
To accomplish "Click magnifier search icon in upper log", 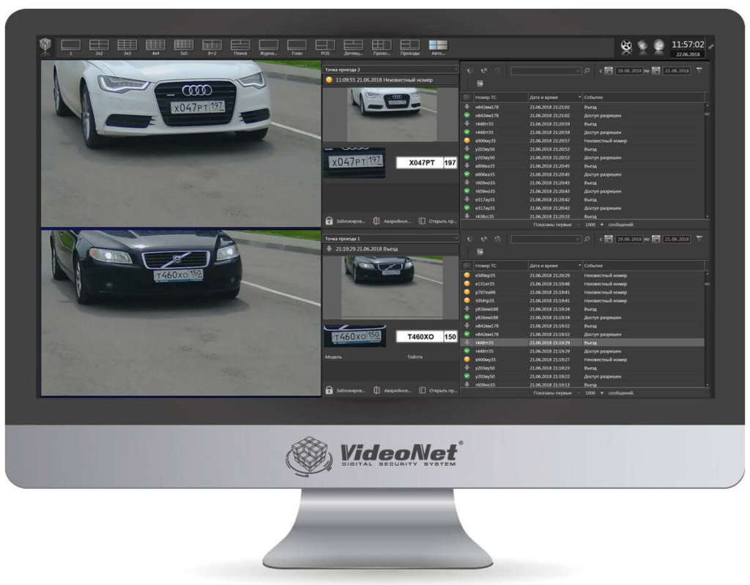I will pyautogui.click(x=587, y=71).
